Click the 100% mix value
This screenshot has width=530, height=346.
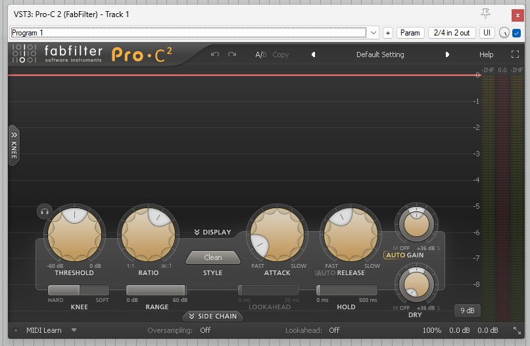click(431, 330)
